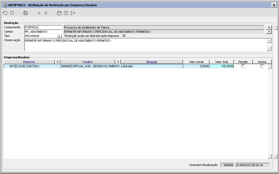Select user code cell 999998 in grid
The height and width of the screenshot is (174, 279).
point(66,66)
